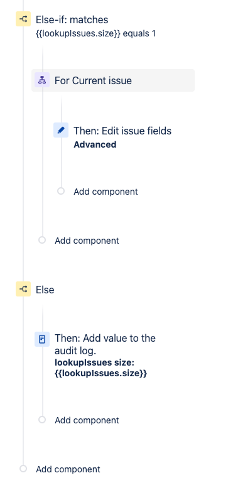Add component inside For Current issue branch
The height and width of the screenshot is (478, 228).
tap(106, 192)
